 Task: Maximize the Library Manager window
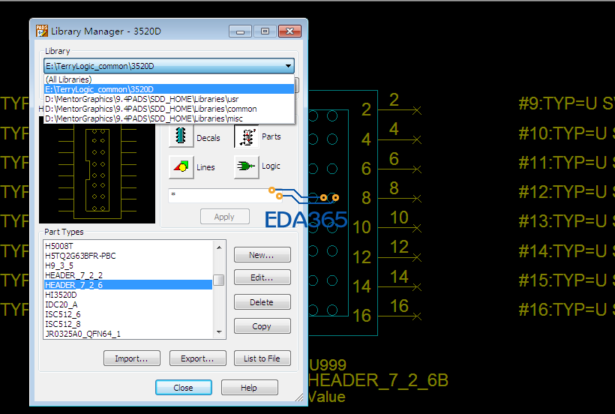click(265, 31)
